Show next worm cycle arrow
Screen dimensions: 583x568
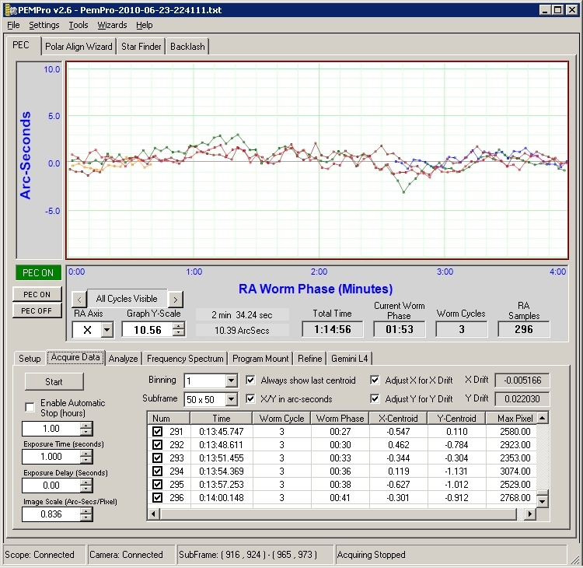tap(176, 300)
